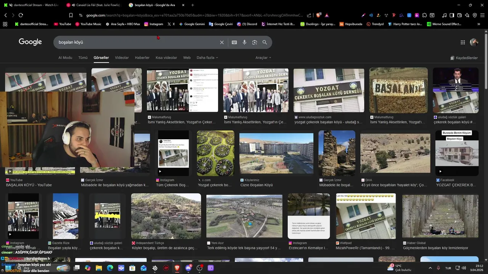Click into the boşalan köyü search field

click(137, 42)
